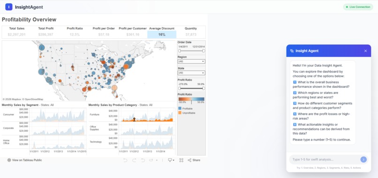The image size is (378, 178).
Task: Click the Profit Ratio color gradient legend
Action: (x=191, y=99)
